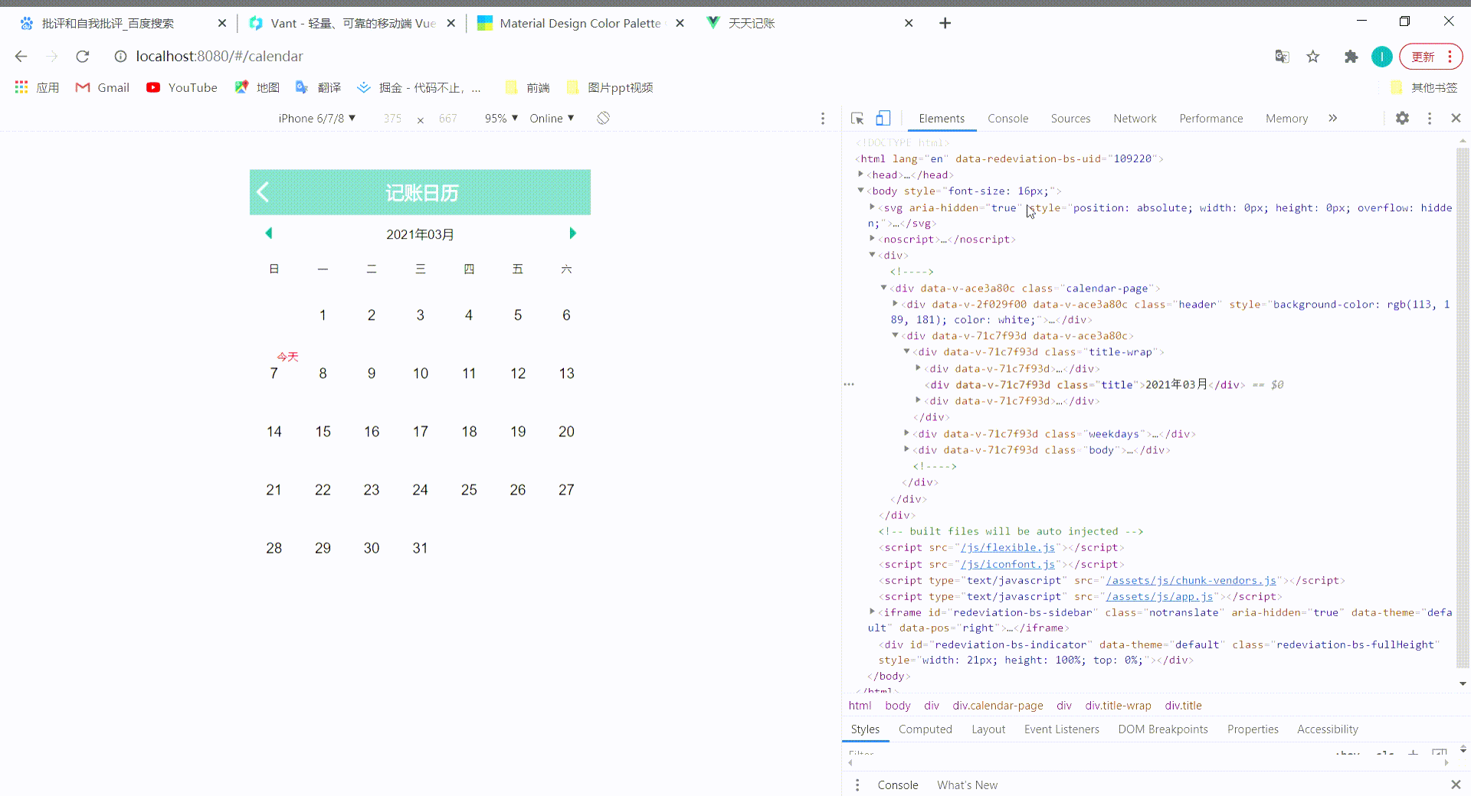Open the 地图 bookmark
The height and width of the screenshot is (796, 1471).
(x=257, y=87)
